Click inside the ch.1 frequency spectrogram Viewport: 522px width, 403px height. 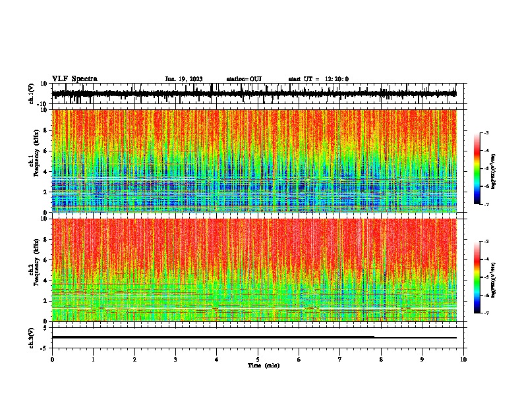pos(254,161)
